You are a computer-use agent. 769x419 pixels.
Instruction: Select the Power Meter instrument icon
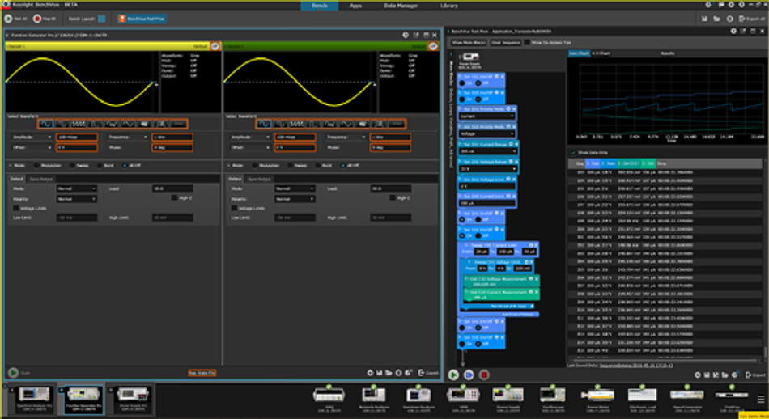click(x=597, y=396)
